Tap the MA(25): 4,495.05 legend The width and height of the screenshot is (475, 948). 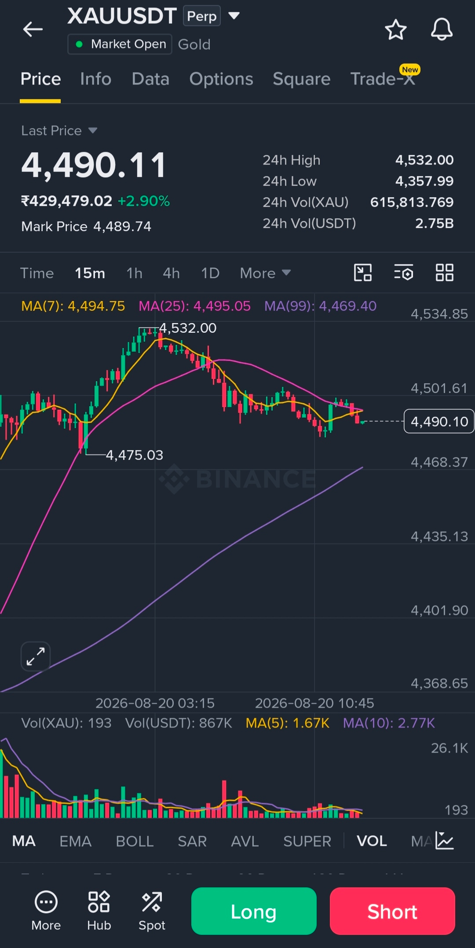point(194,306)
